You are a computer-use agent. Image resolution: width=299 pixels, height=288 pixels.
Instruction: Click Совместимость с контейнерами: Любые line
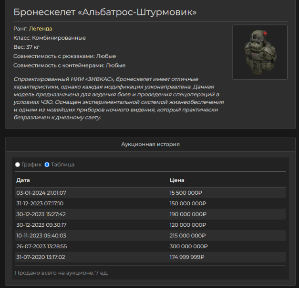(70, 66)
